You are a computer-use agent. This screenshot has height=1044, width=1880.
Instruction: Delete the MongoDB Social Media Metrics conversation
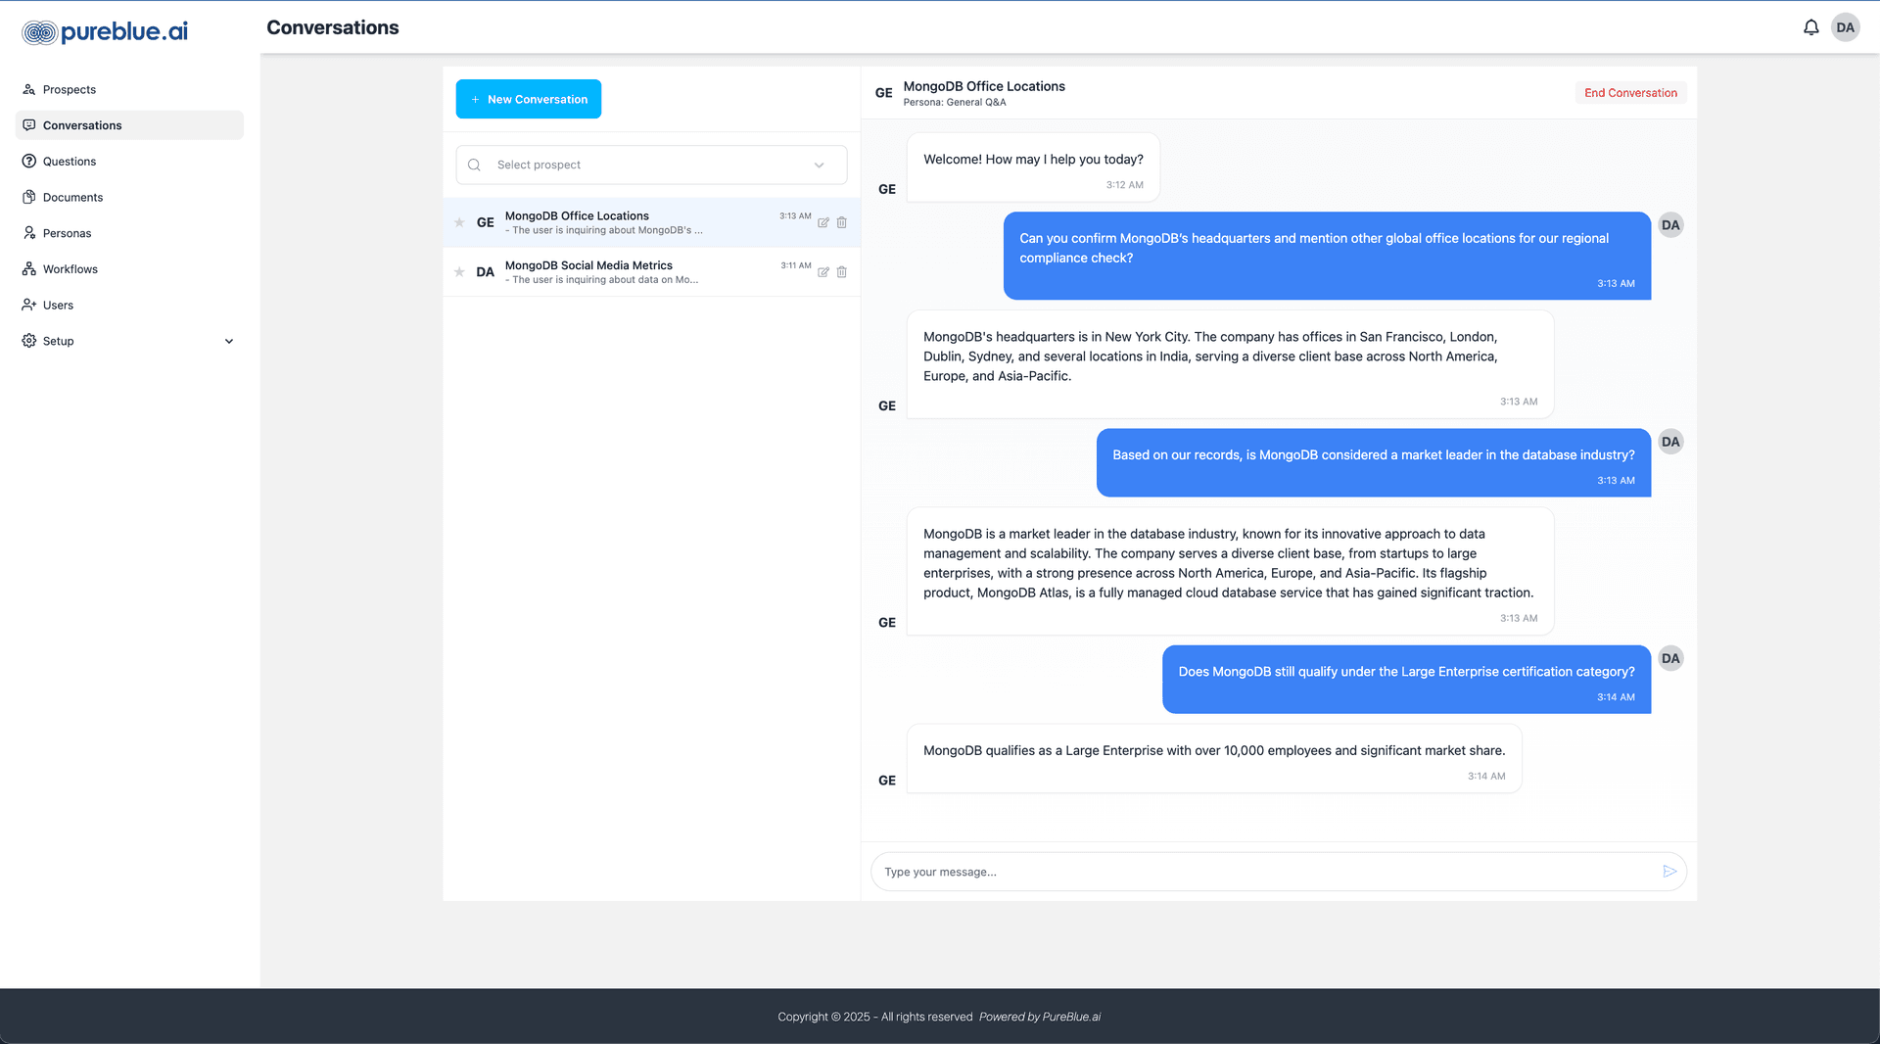point(842,272)
